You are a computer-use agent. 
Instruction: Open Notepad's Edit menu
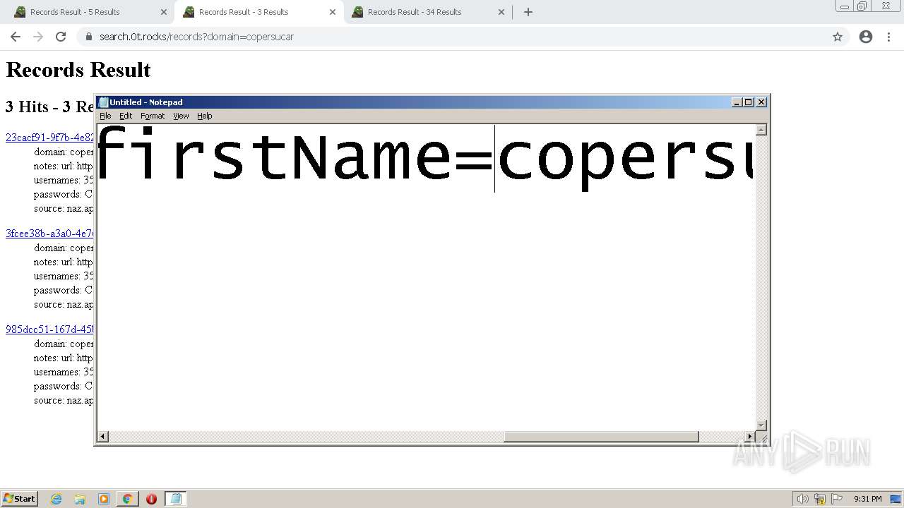click(x=126, y=116)
